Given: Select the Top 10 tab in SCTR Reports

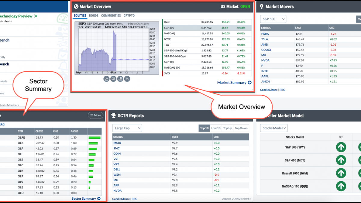Looking at the screenshot, I should click(x=204, y=128).
